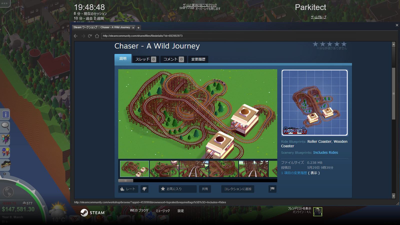Click the five-star rating display
The width and height of the screenshot is (400, 225).
click(330, 44)
